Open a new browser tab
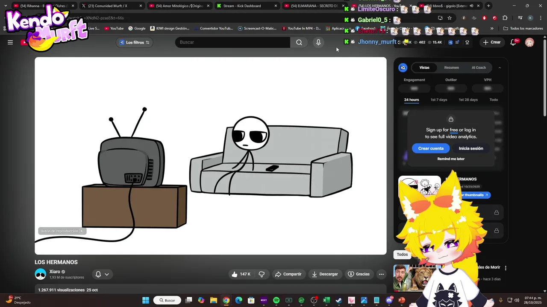The width and height of the screenshot is (547, 307). coord(488,6)
